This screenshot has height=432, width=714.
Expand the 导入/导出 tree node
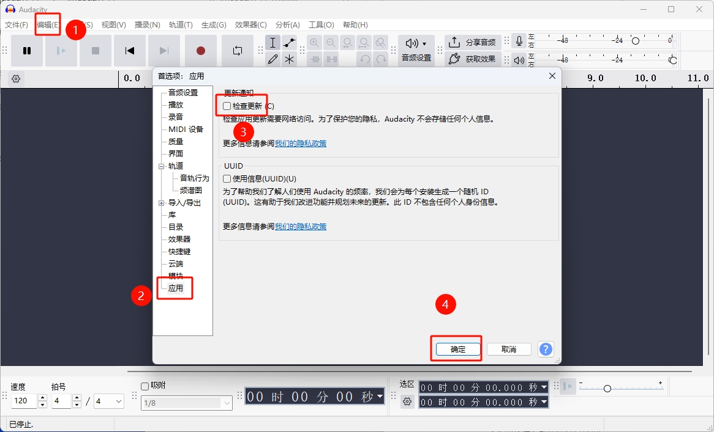tap(162, 202)
